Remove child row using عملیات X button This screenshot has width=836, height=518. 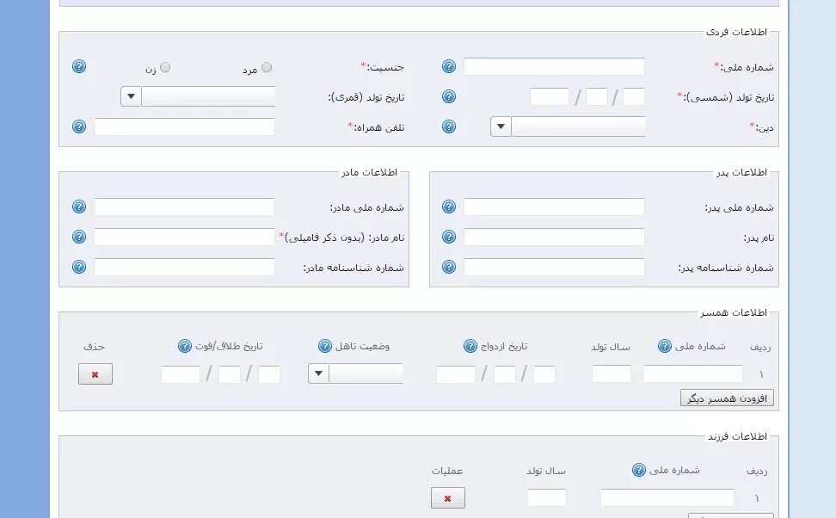448,498
